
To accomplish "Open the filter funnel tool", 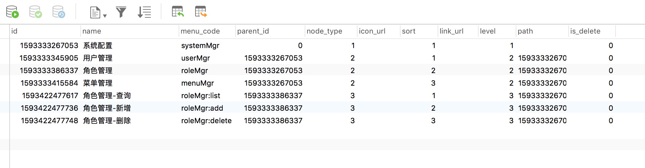I will 121,12.
